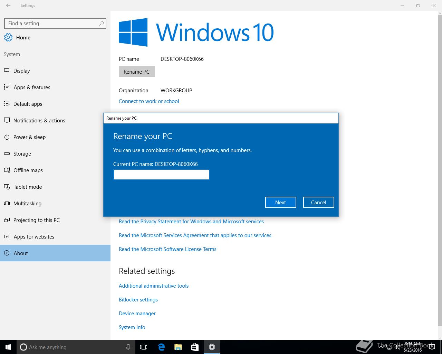Image resolution: width=442 pixels, height=354 pixels.
Task: Click the Tablet mode icon
Action: point(7,187)
